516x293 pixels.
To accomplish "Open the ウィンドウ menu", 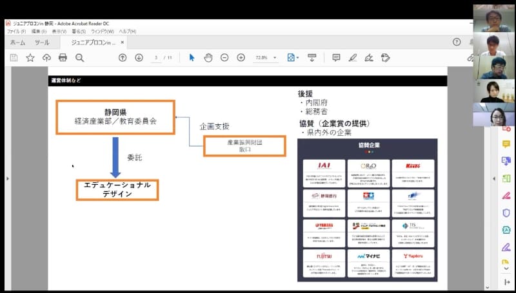I will (103, 32).
